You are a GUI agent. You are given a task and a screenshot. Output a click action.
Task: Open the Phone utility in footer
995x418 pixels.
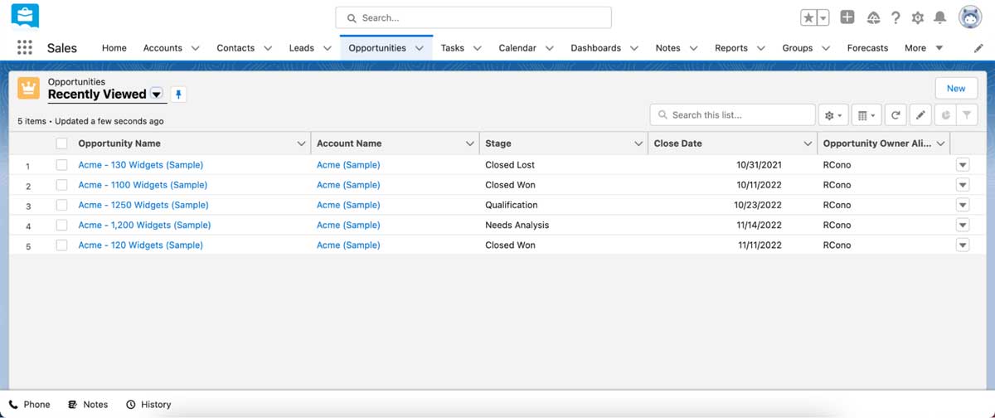(x=30, y=405)
